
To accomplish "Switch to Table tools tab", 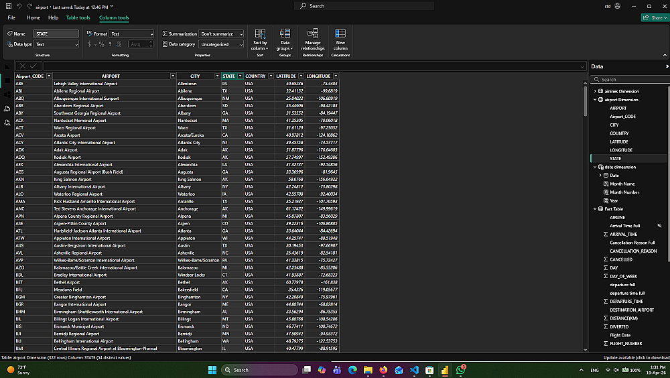I will point(78,17).
